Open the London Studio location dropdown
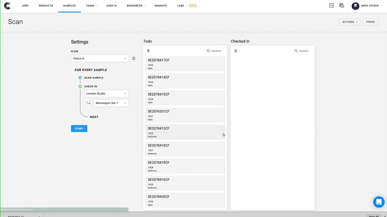 pos(106,94)
